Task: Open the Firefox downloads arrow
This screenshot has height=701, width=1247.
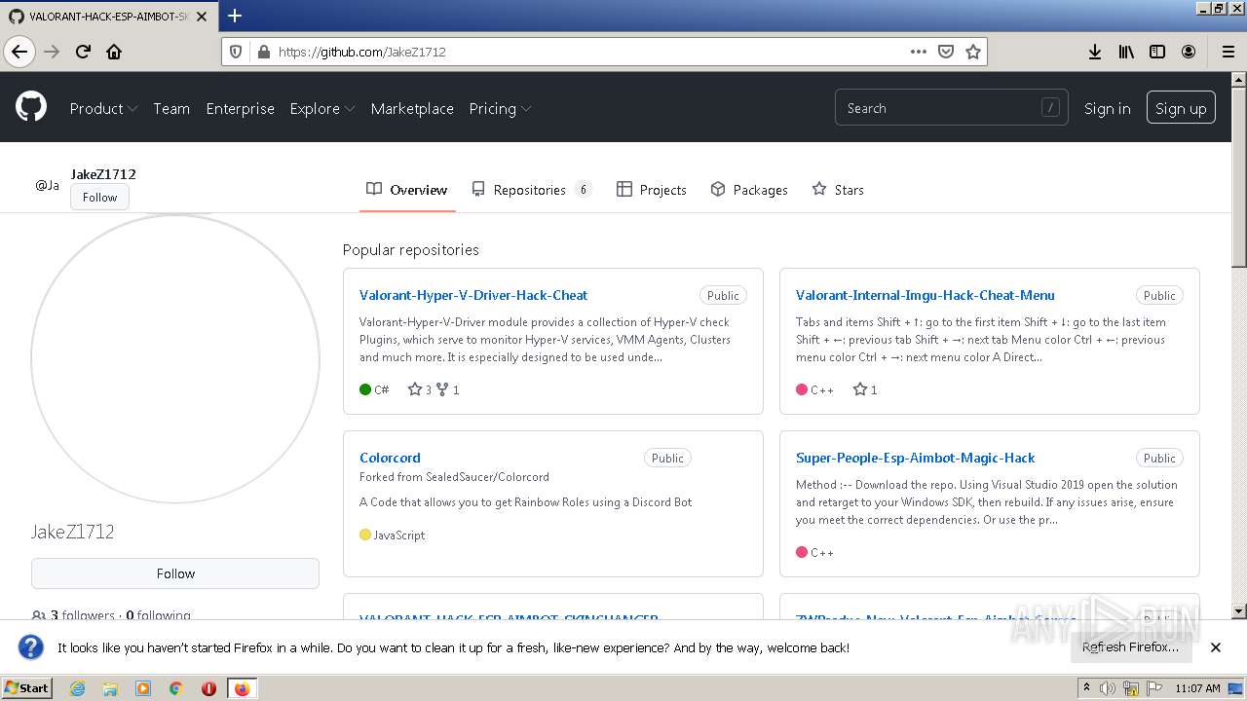Action: point(1095,52)
